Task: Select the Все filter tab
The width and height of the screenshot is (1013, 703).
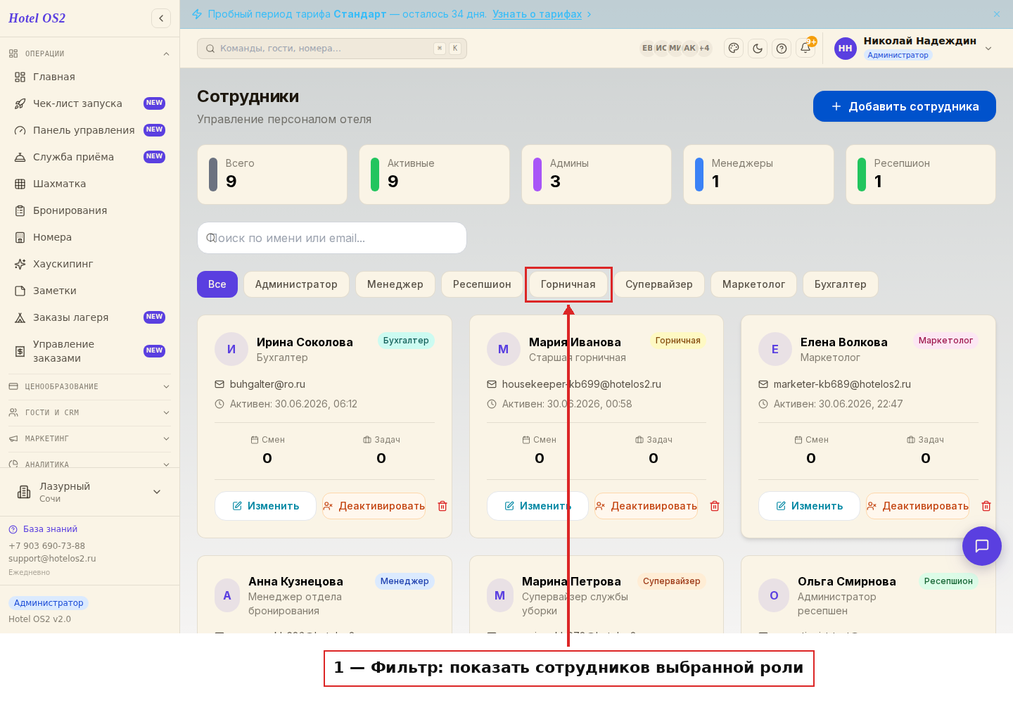Action: [x=217, y=284]
